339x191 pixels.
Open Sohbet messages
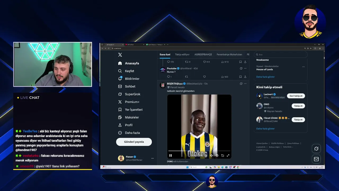(127, 86)
